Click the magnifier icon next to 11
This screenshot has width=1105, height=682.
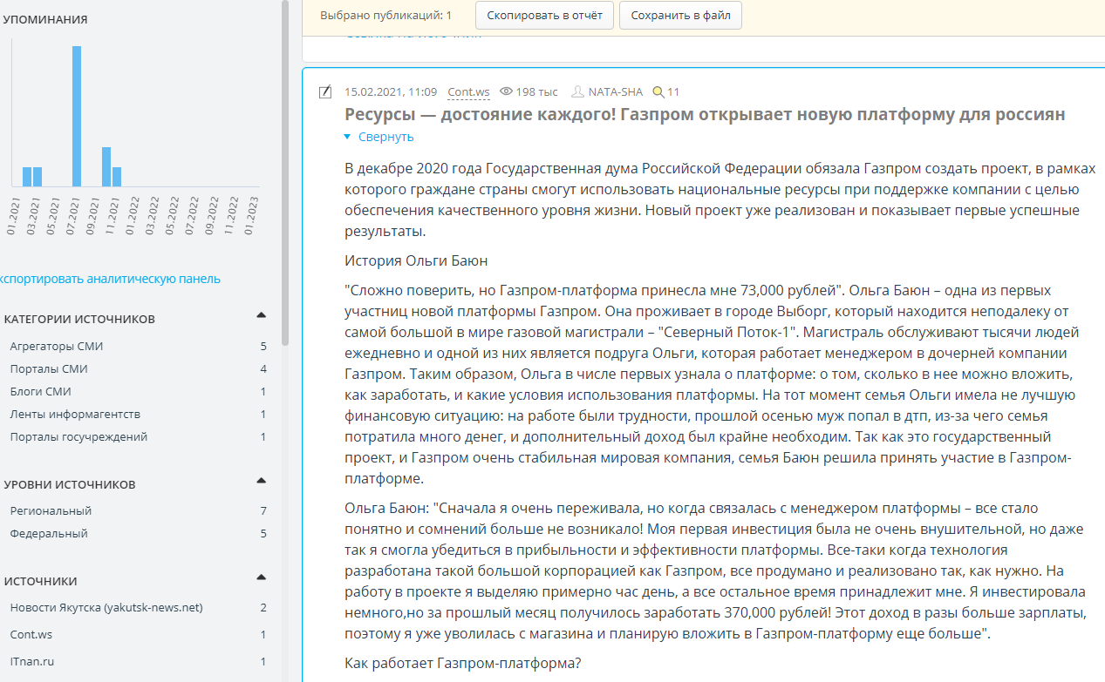(x=658, y=91)
